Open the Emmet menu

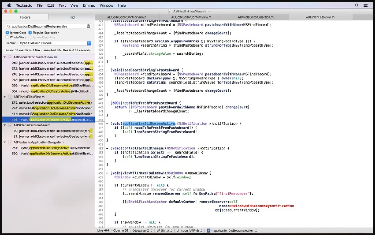pyautogui.click(x=89, y=5)
